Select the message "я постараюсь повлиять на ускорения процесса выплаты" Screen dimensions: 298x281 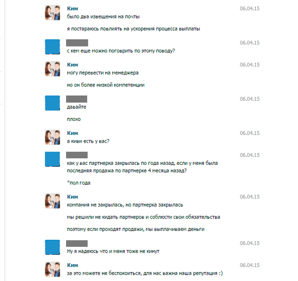[133, 29]
